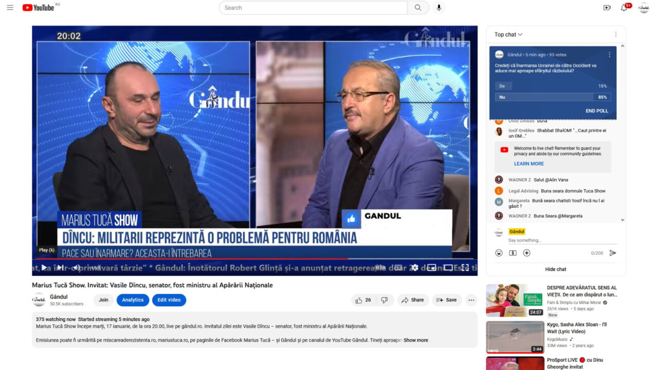
Task: Save the video to a playlist
Action: click(446, 300)
